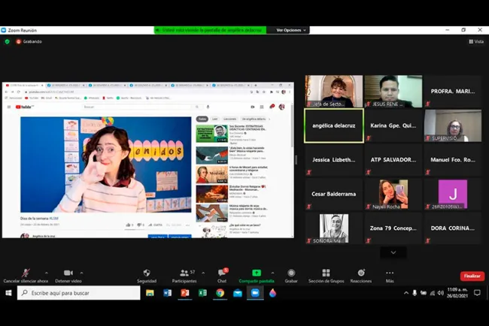The image size is (489, 326).
Task: Click the Grabando recording indicator
Action: click(30, 41)
